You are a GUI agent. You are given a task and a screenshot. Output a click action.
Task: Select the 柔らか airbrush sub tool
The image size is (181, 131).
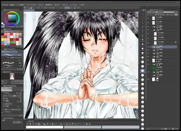click(x=11, y=55)
